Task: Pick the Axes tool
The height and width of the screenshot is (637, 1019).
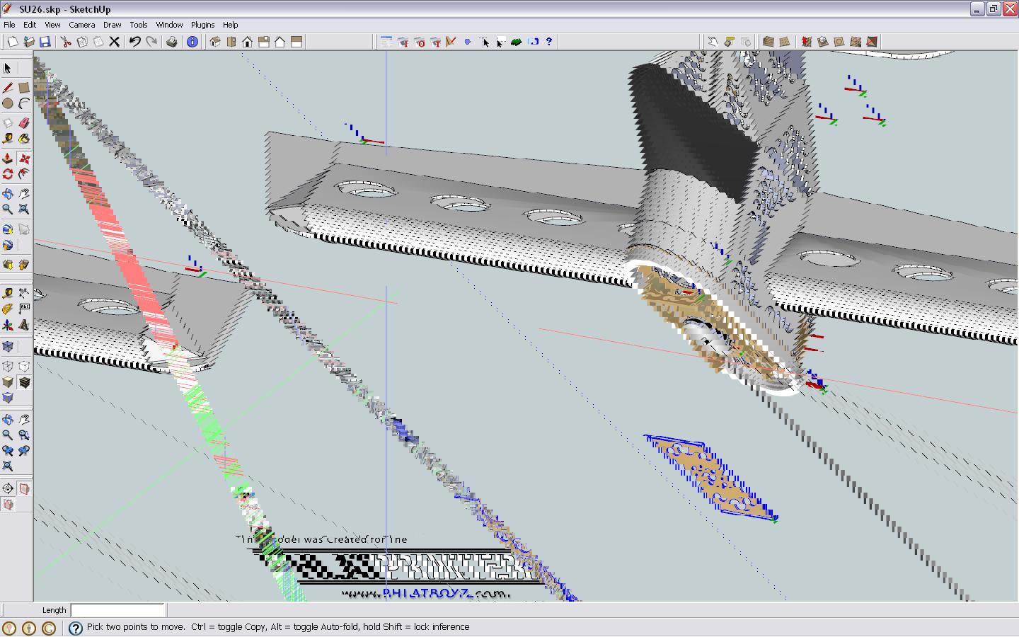Action: pyautogui.click(x=8, y=325)
